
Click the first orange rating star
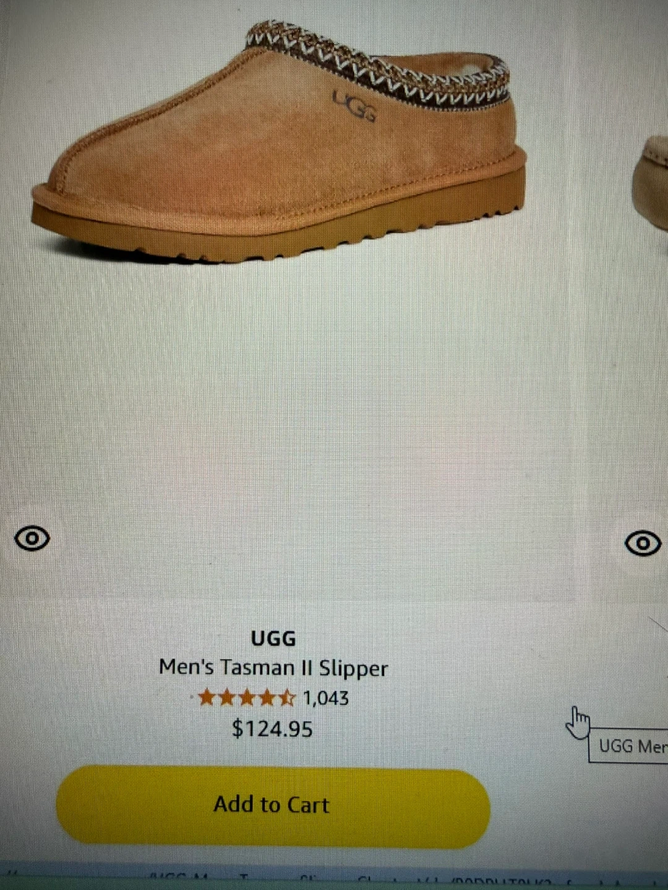point(206,698)
